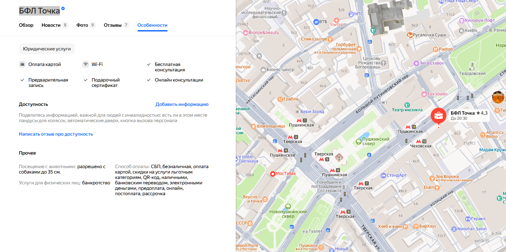Open Написать отзыв про доступность
The width and height of the screenshot is (506, 252).
coord(56,134)
